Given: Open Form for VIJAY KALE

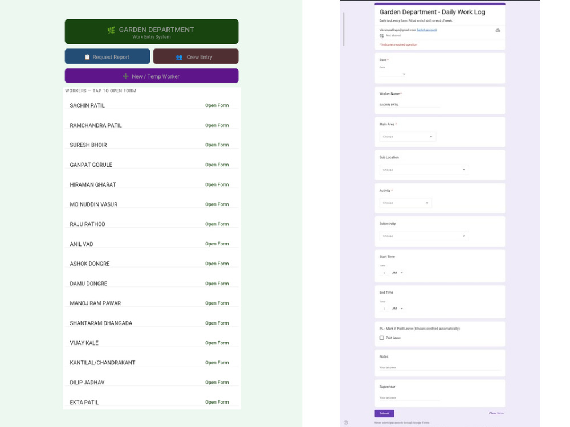Looking at the screenshot, I should (217, 343).
